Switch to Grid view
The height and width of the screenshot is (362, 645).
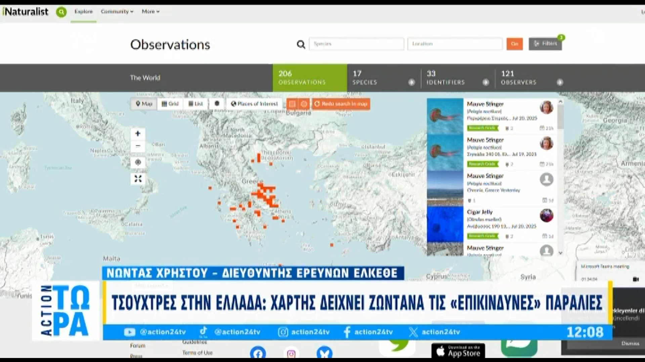point(170,104)
